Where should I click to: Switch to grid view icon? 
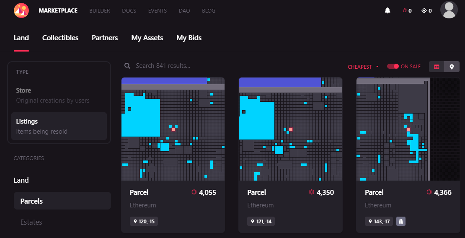(437, 67)
